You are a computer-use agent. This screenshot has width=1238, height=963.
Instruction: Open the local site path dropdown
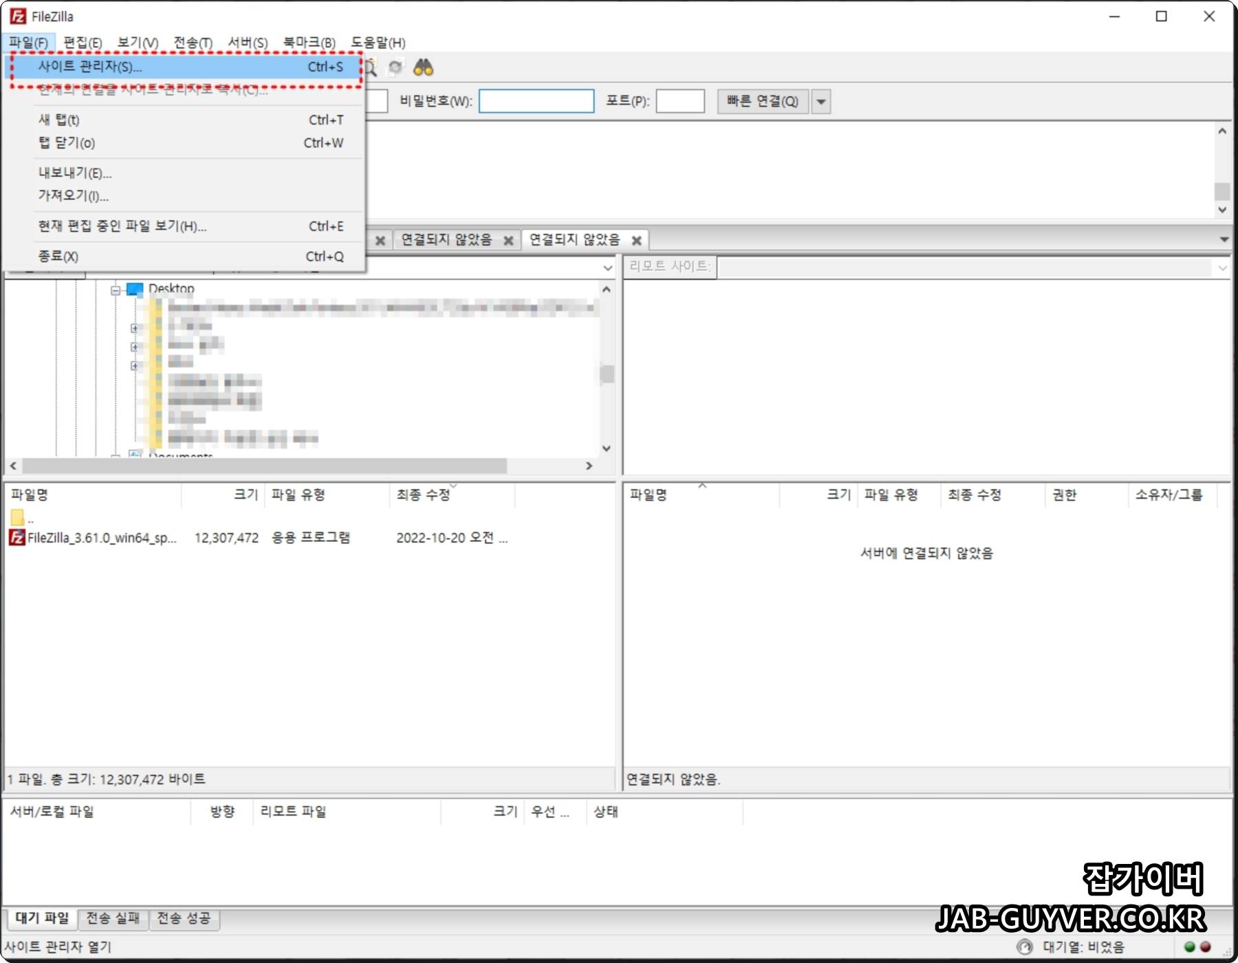pos(607,267)
